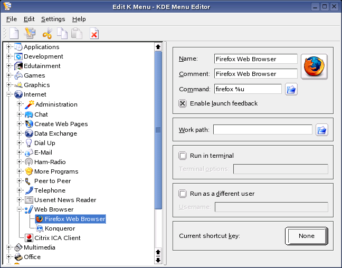Expand the Office tree node
Screen dimensions: 342x268
click(8, 257)
